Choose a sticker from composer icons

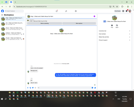33,88
